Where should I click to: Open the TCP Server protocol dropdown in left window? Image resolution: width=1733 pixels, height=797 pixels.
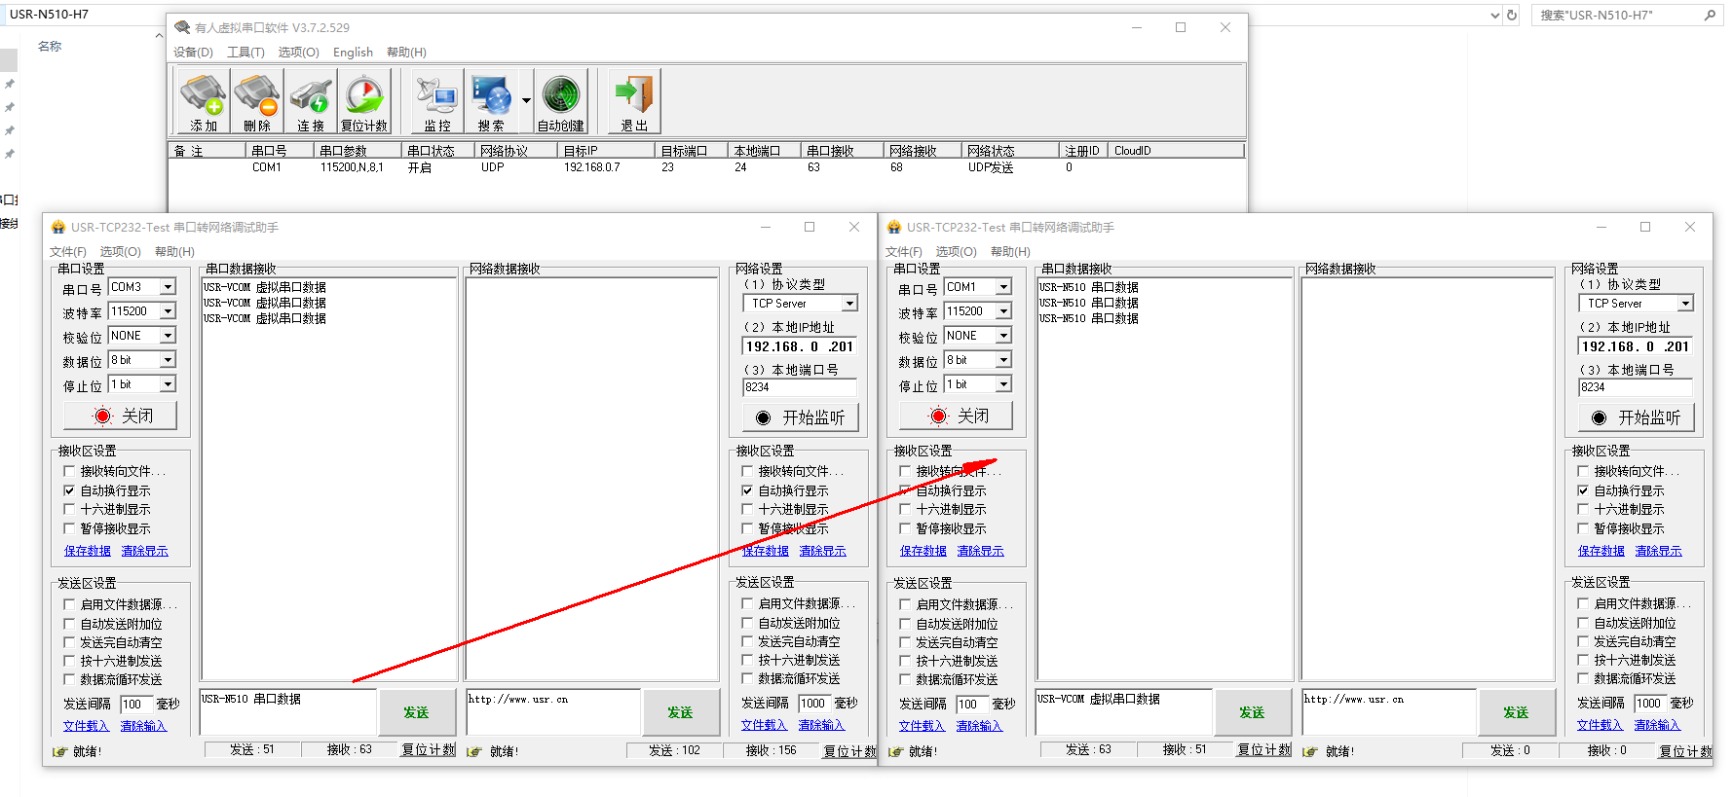849,304
